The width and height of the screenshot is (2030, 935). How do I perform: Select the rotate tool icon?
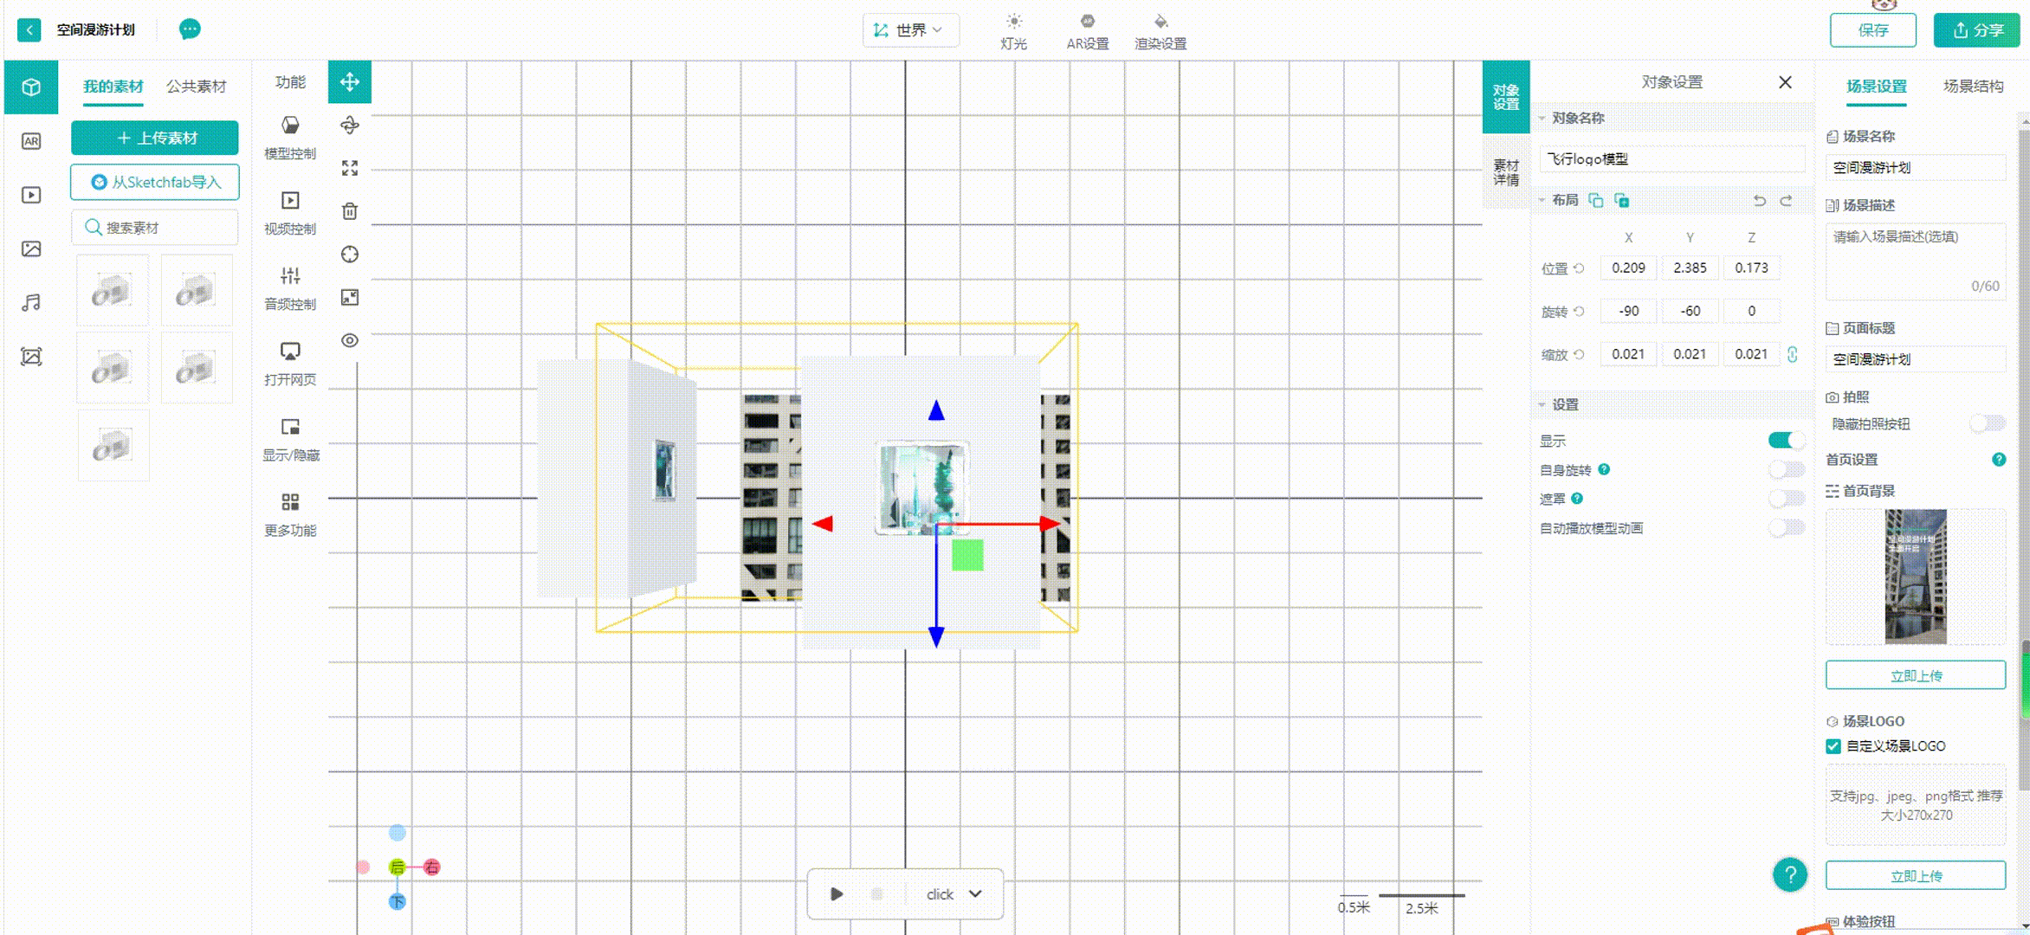350,126
